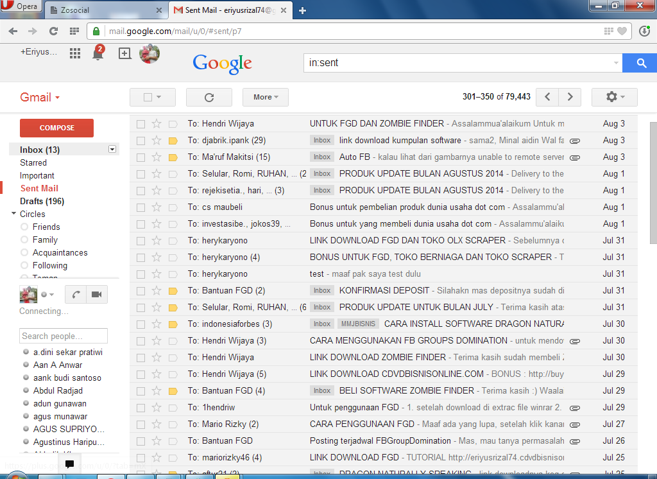Check the herykaryono test message

click(141, 274)
